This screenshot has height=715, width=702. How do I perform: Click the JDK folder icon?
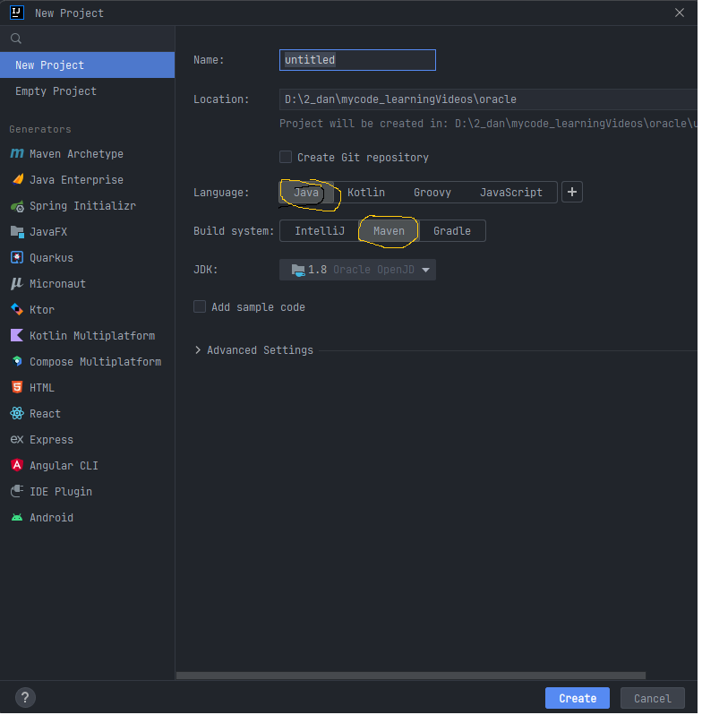coord(298,271)
